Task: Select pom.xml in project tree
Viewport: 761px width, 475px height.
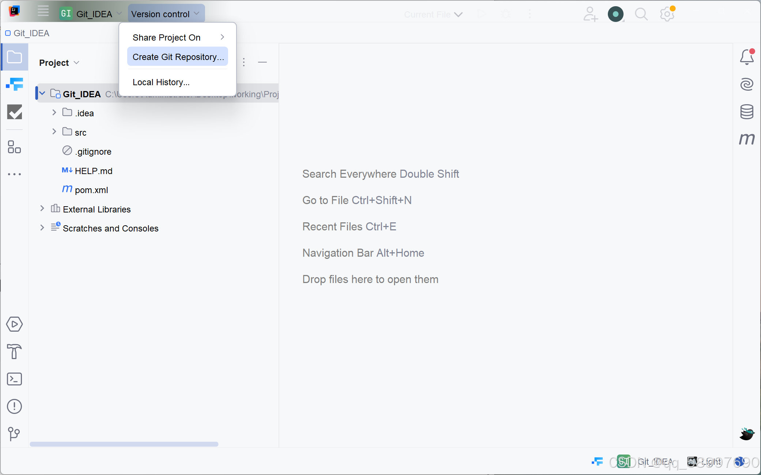Action: point(91,190)
